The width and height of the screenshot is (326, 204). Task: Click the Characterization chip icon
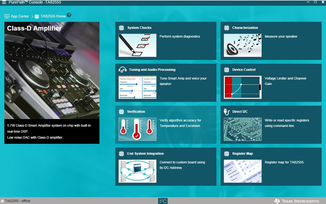coord(227,28)
